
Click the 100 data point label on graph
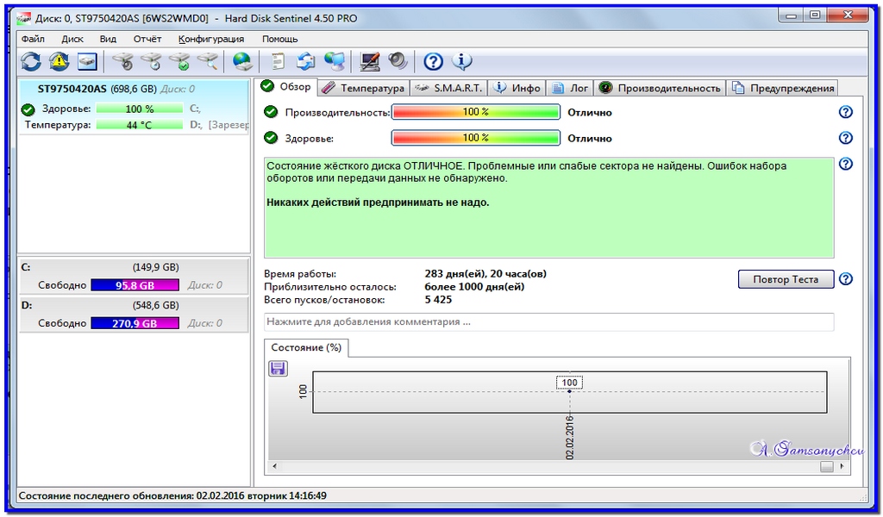coord(569,383)
